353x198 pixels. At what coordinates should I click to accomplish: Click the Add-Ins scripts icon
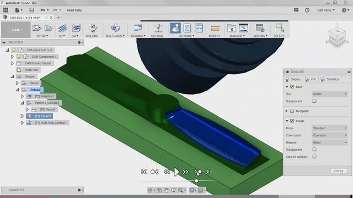pyautogui.click(x=260, y=28)
